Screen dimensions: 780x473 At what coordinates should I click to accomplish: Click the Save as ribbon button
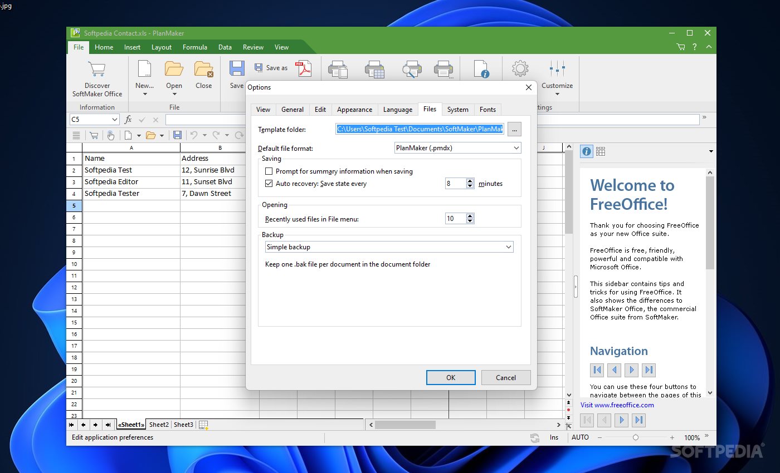pos(271,68)
